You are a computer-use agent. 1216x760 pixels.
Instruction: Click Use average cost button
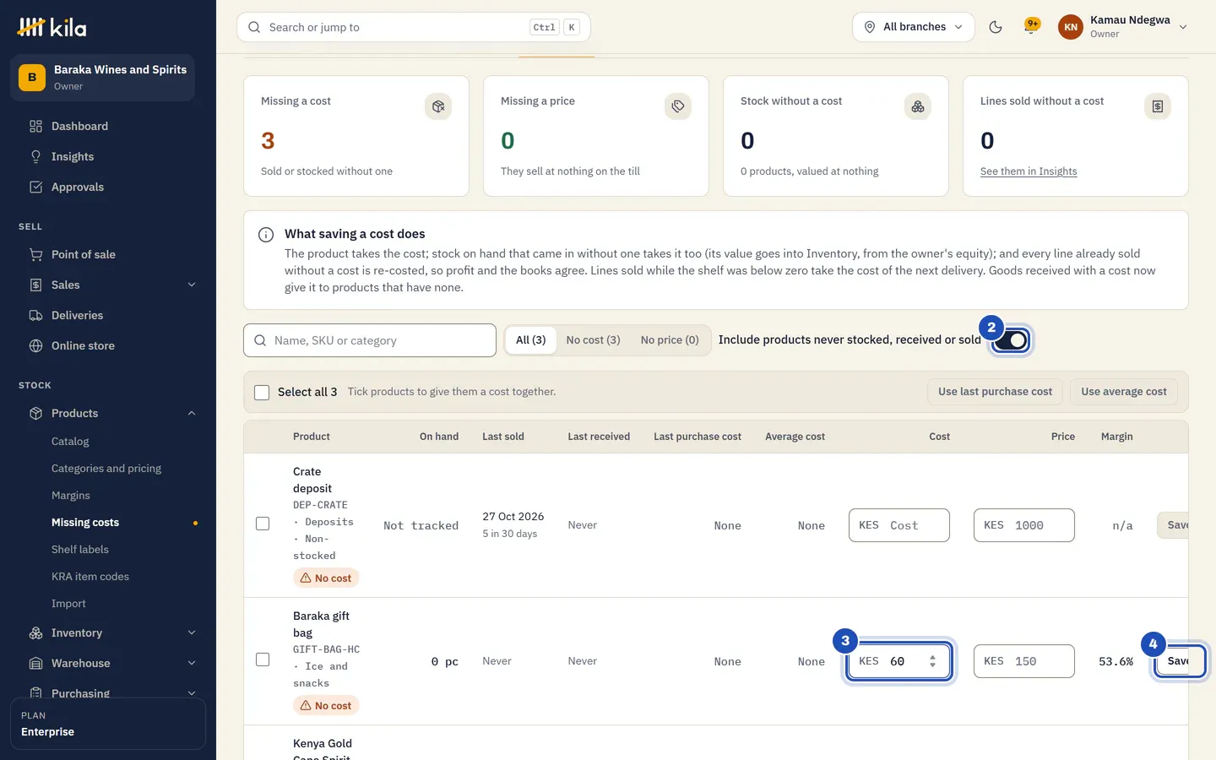[x=1124, y=392]
